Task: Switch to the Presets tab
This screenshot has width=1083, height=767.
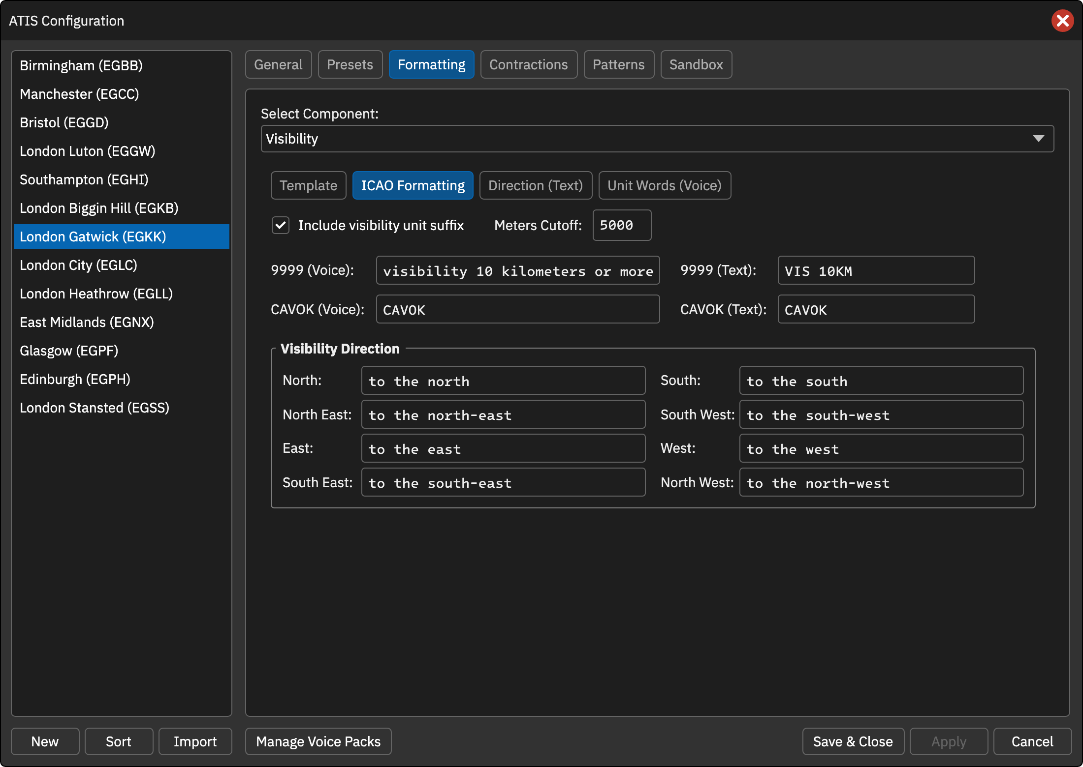Action: (350, 64)
